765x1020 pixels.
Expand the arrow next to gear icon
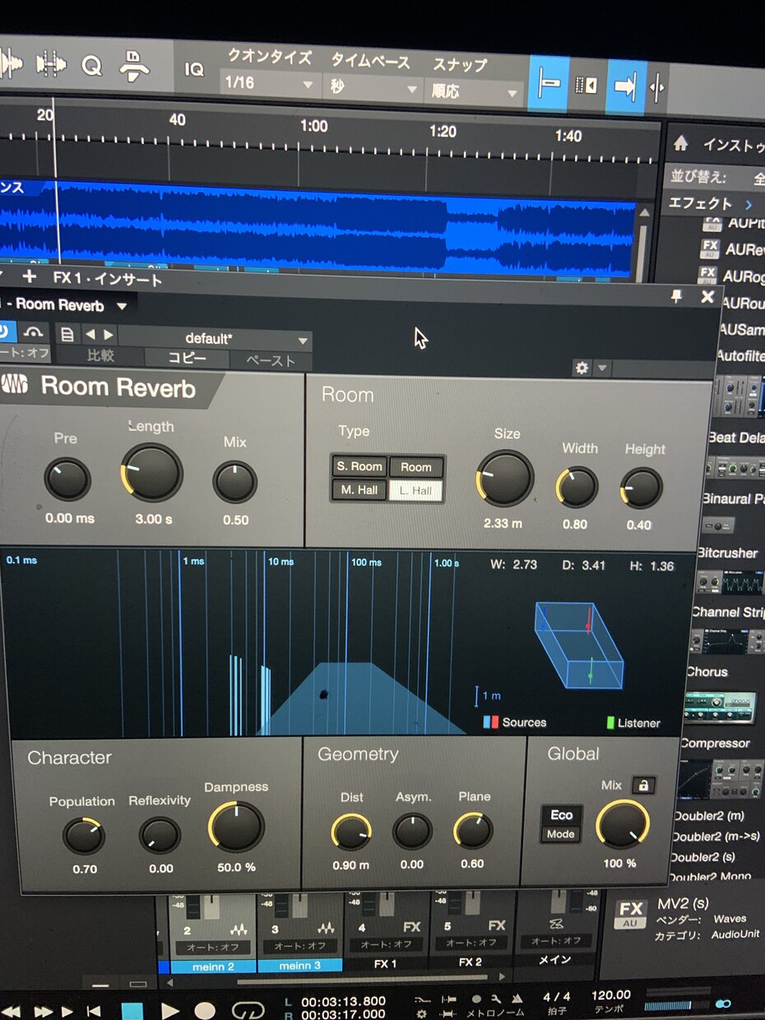[x=603, y=368]
